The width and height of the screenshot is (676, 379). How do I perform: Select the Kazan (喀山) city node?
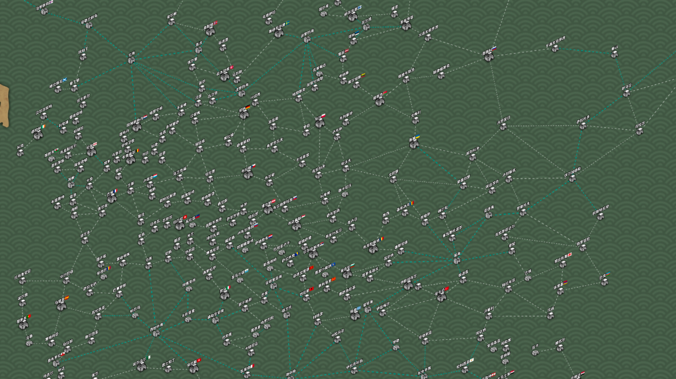click(614, 54)
